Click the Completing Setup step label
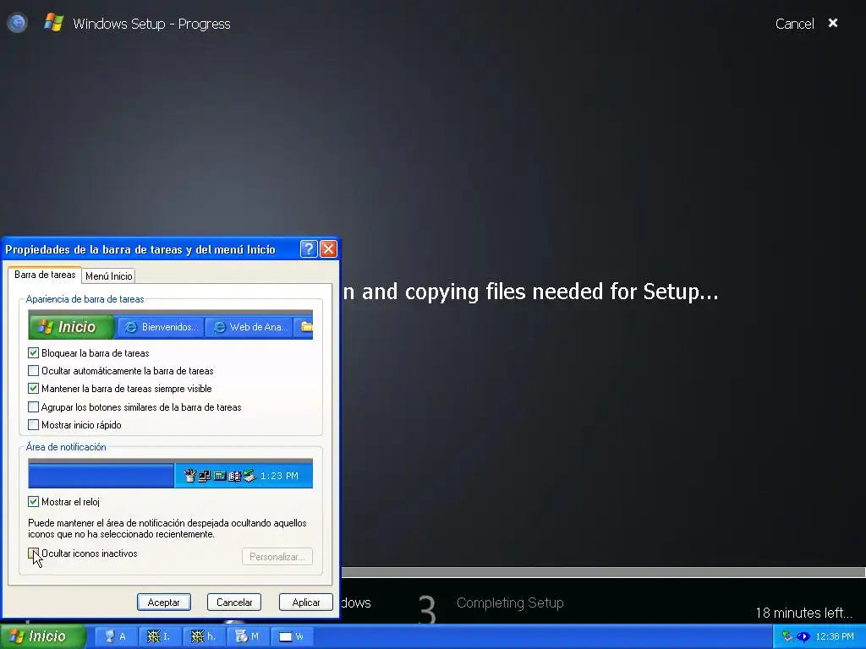The image size is (866, 649). (510, 603)
